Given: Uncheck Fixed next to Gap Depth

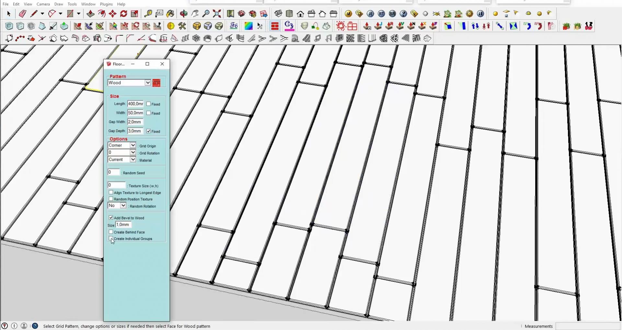Looking at the screenshot, I should (x=149, y=131).
